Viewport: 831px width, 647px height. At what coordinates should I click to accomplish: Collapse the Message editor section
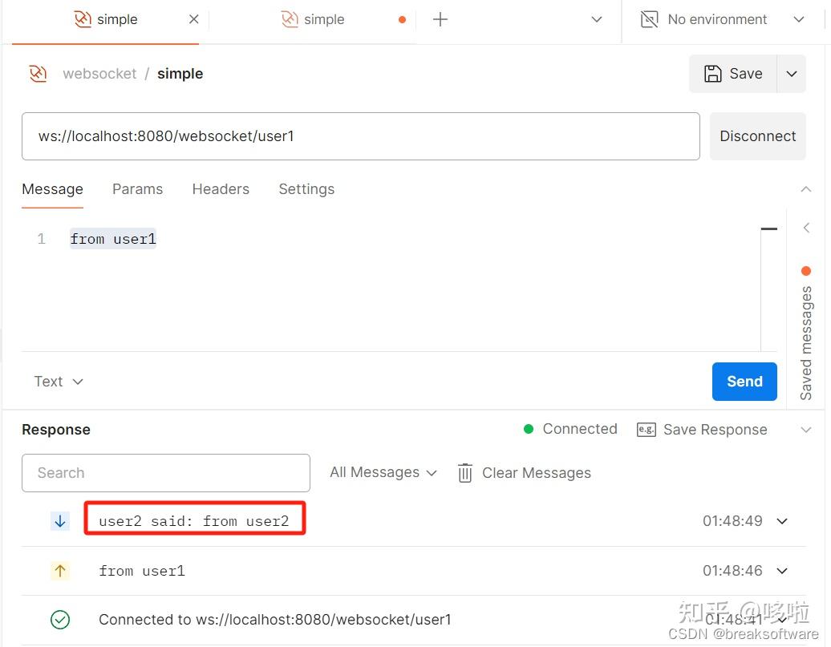pyautogui.click(x=806, y=189)
